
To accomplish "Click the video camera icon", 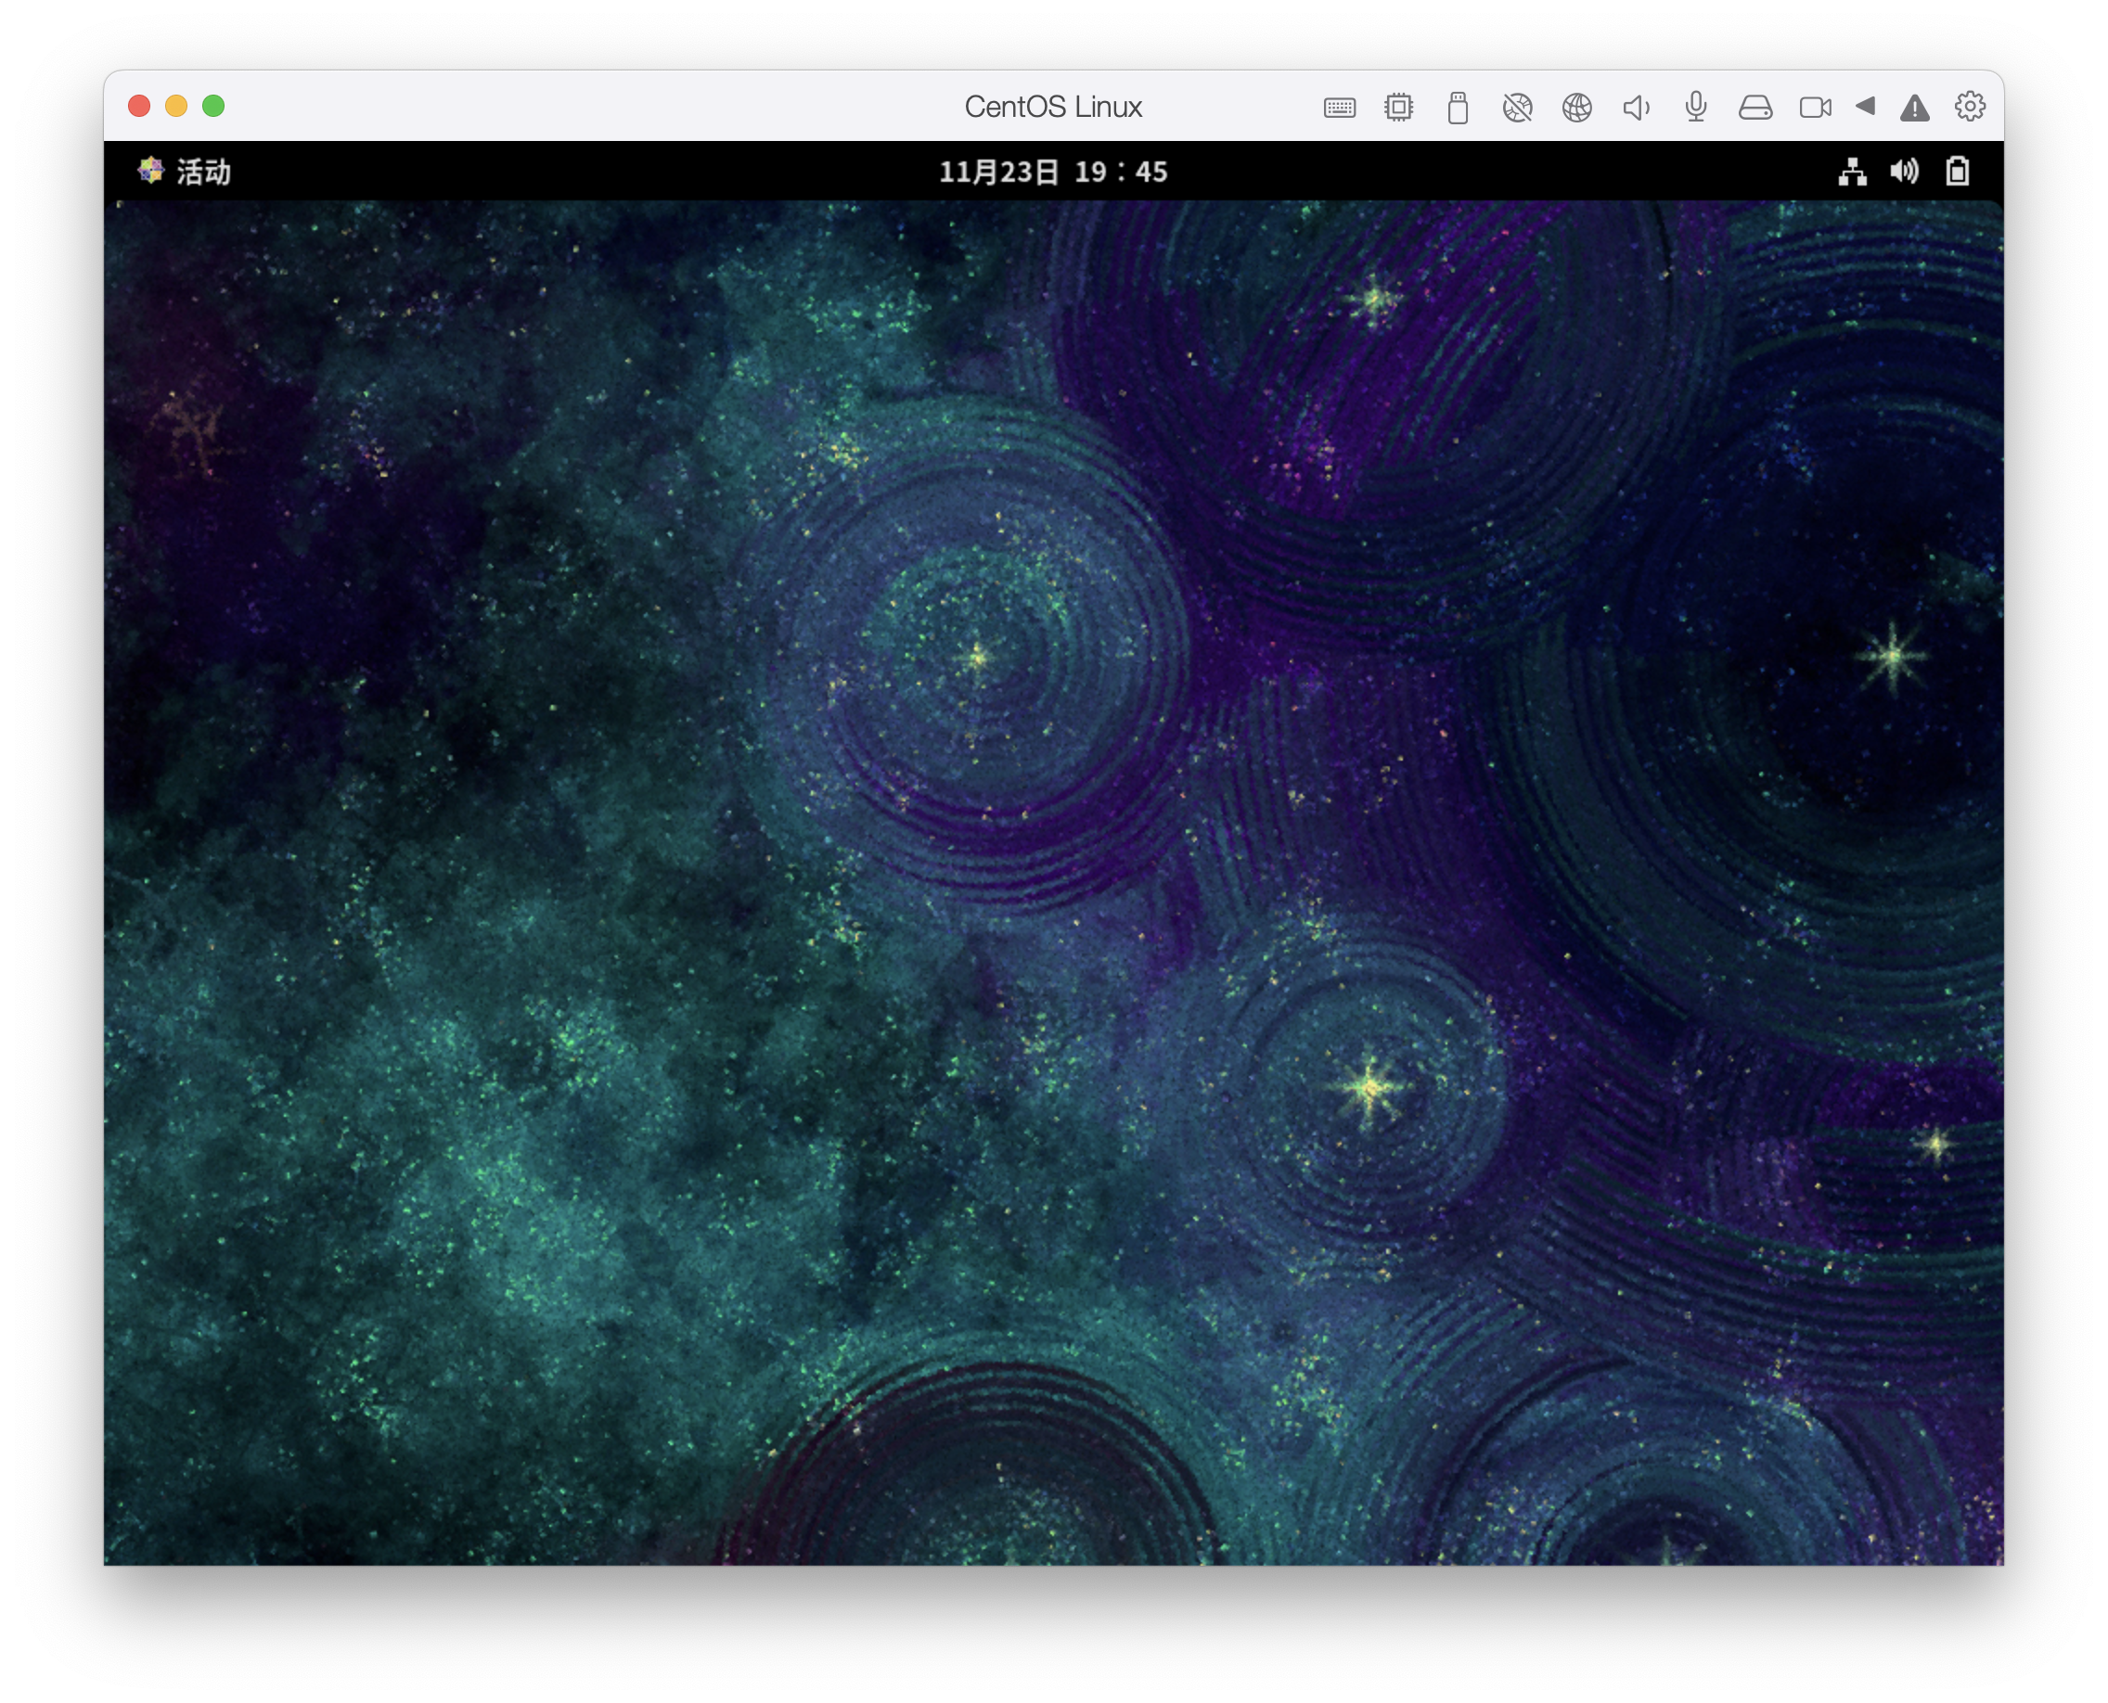I will [x=1816, y=107].
